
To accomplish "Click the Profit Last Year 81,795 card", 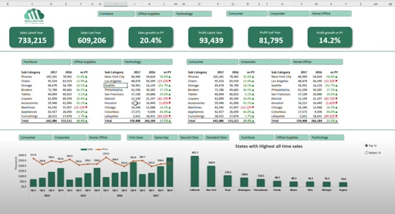I will click(270, 37).
